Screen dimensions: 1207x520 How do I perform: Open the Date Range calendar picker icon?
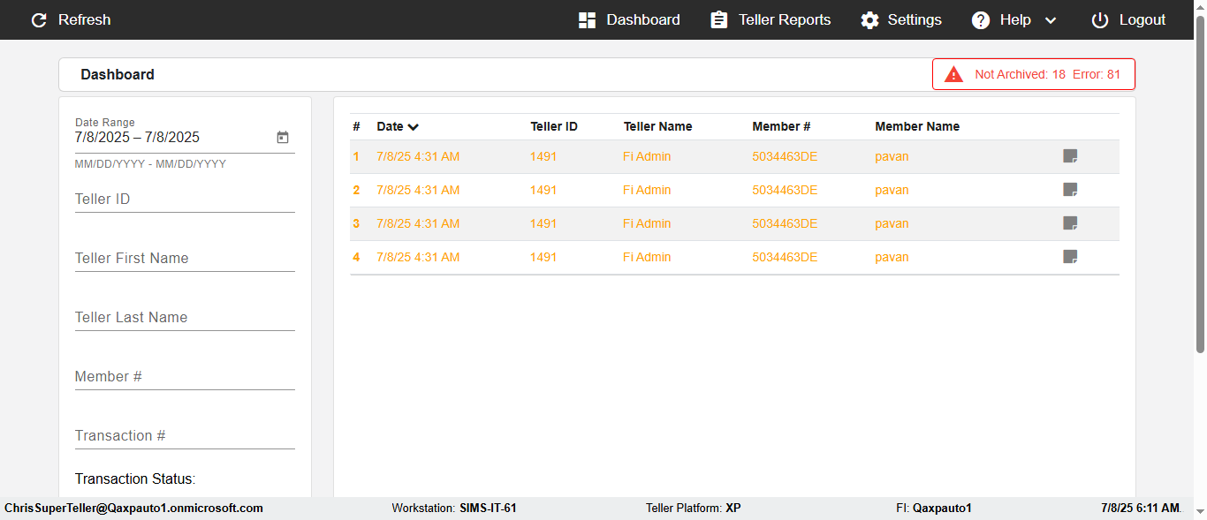pos(283,137)
